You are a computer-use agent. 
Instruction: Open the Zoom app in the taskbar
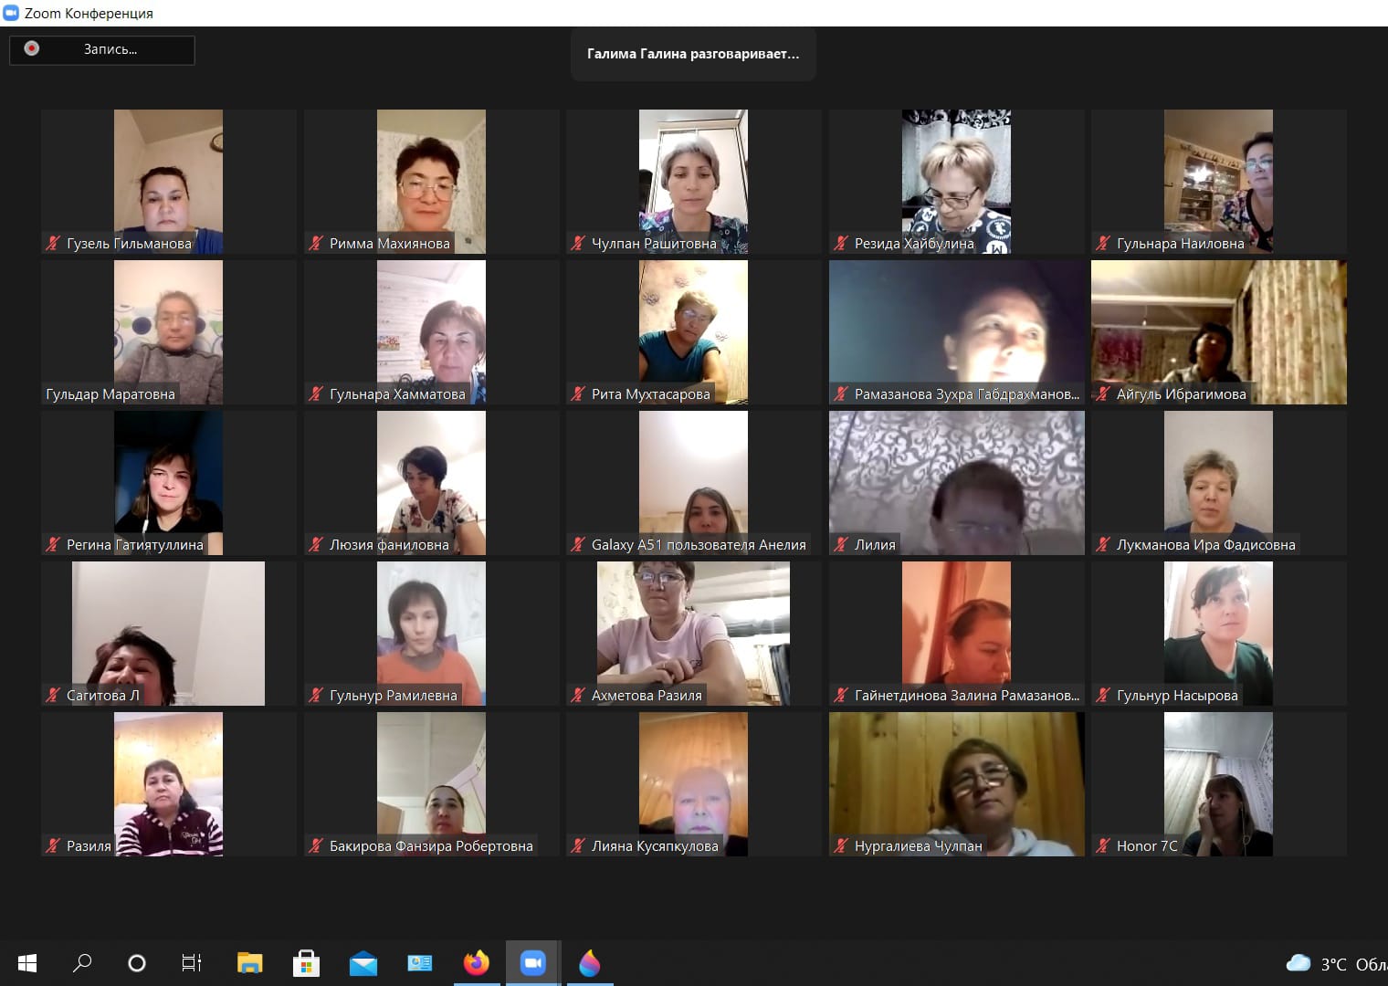tap(532, 963)
